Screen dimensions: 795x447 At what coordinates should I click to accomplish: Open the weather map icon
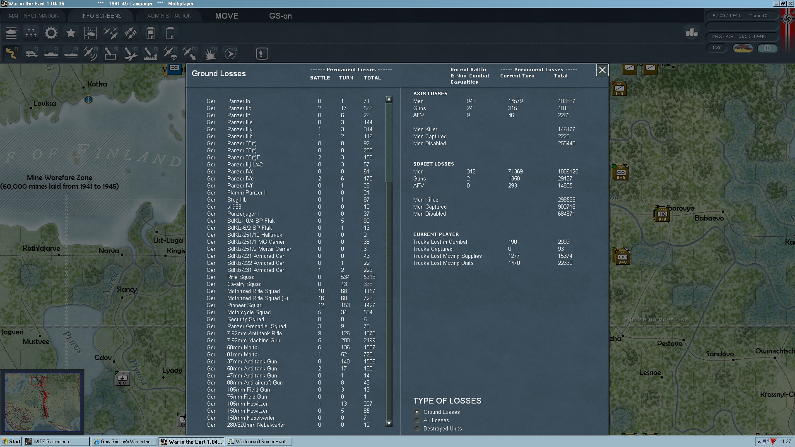tap(91, 33)
